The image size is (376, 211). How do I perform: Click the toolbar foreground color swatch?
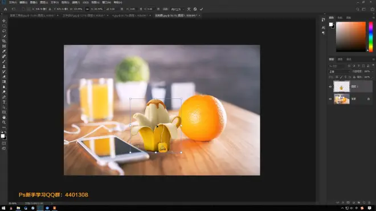3,136
